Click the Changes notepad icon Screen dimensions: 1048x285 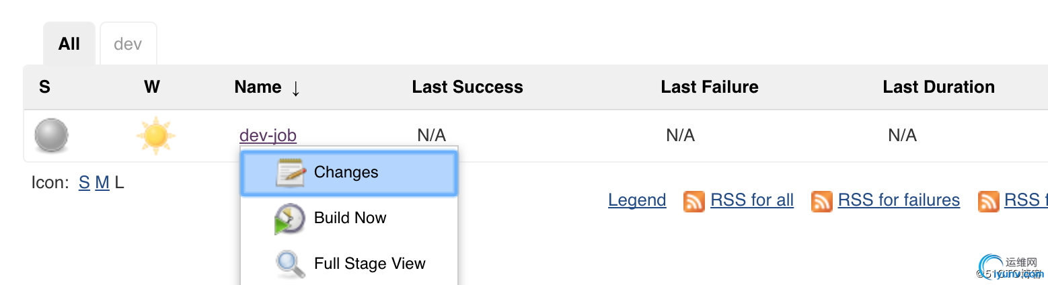click(291, 173)
